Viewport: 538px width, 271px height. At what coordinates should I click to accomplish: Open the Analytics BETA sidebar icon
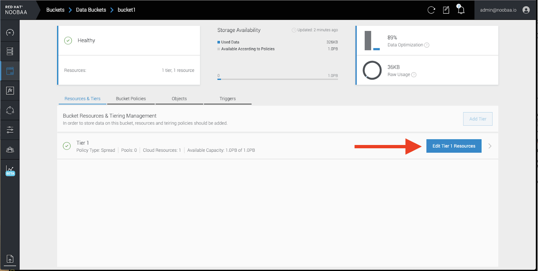tap(10, 170)
